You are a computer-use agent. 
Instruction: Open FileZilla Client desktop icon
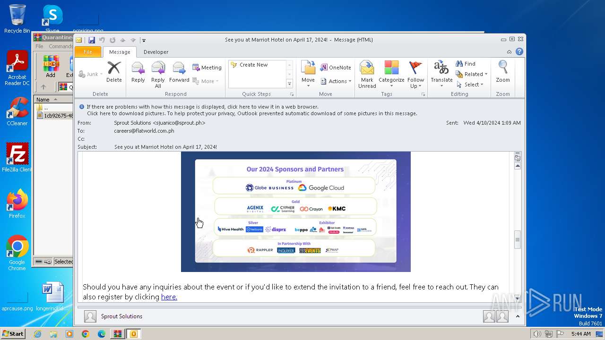17,158
